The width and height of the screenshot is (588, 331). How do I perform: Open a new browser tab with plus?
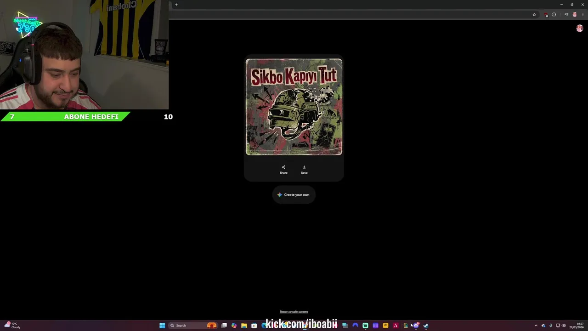tap(176, 5)
